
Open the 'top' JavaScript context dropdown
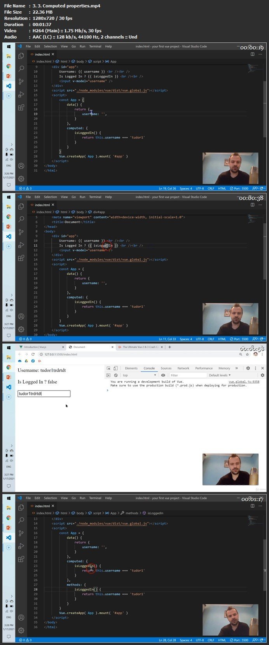[x=139, y=375]
